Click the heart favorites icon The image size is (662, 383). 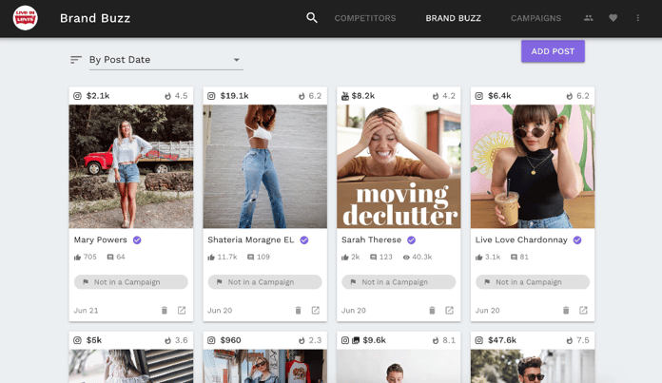click(613, 18)
